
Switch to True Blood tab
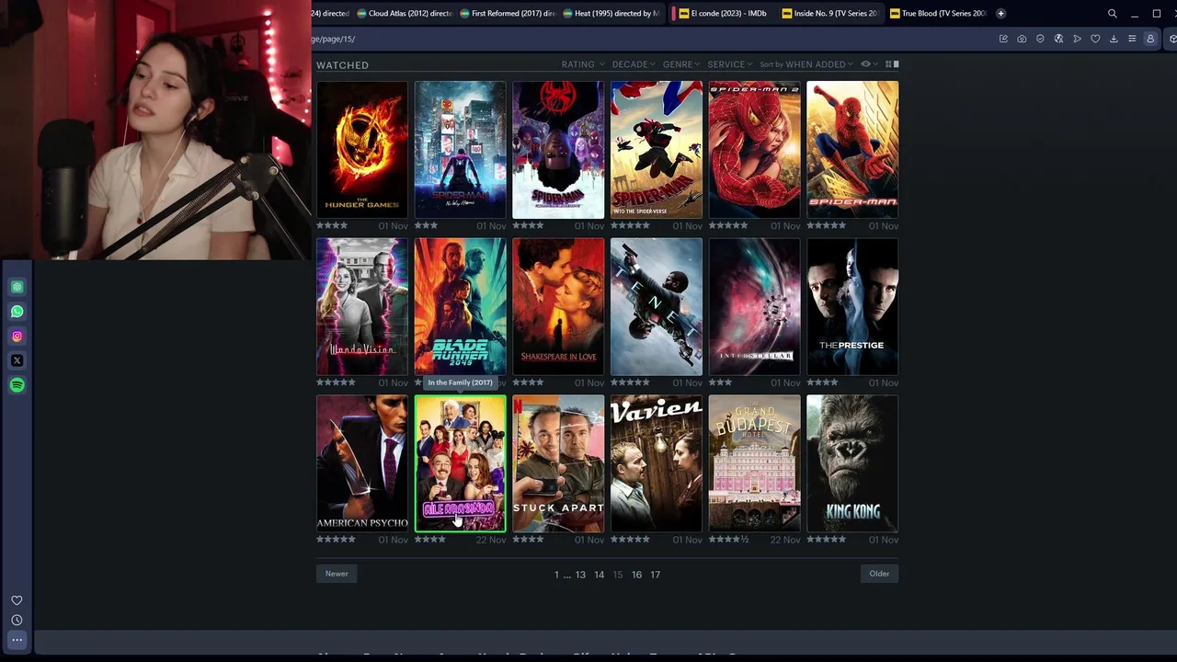pyautogui.click(x=937, y=14)
